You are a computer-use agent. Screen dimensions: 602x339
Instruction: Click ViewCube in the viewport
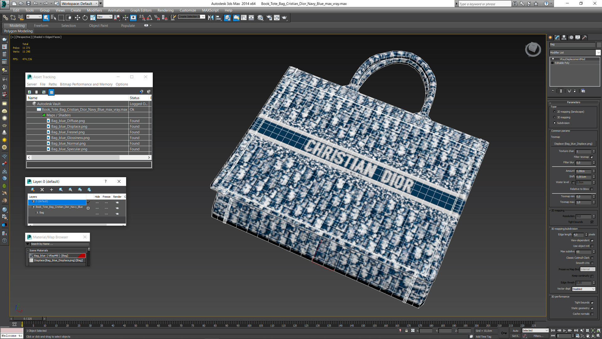pos(533,49)
